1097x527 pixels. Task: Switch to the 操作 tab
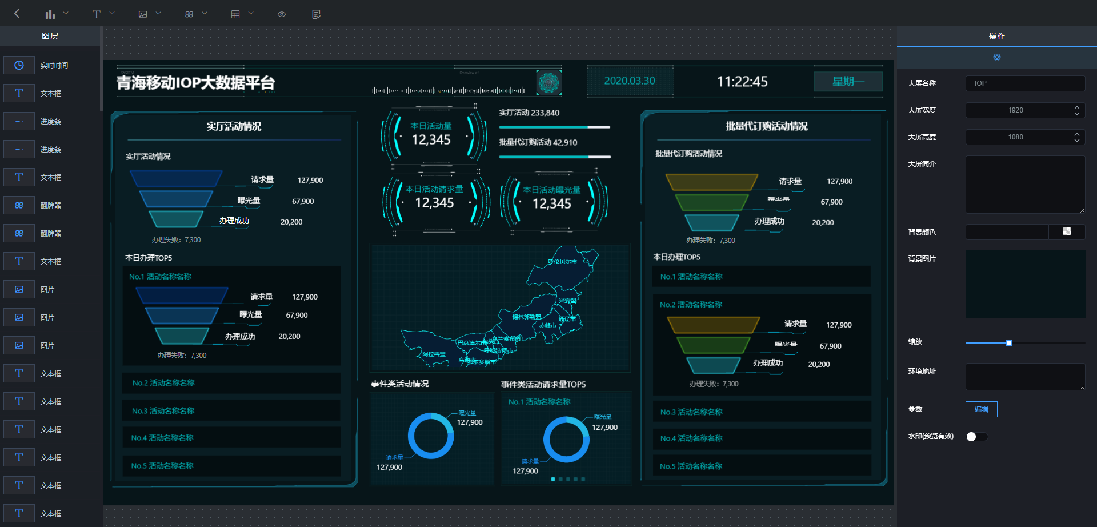(997, 36)
